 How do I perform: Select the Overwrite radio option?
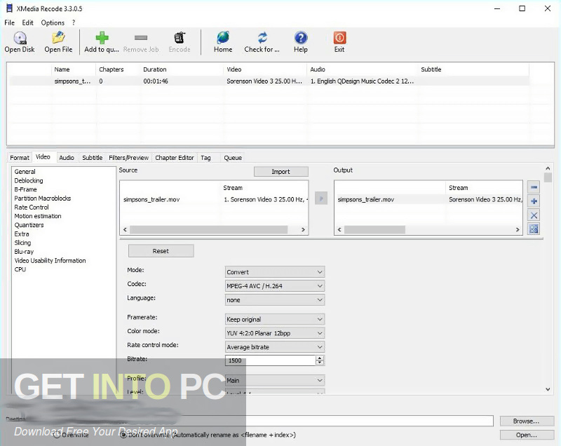tap(57, 435)
